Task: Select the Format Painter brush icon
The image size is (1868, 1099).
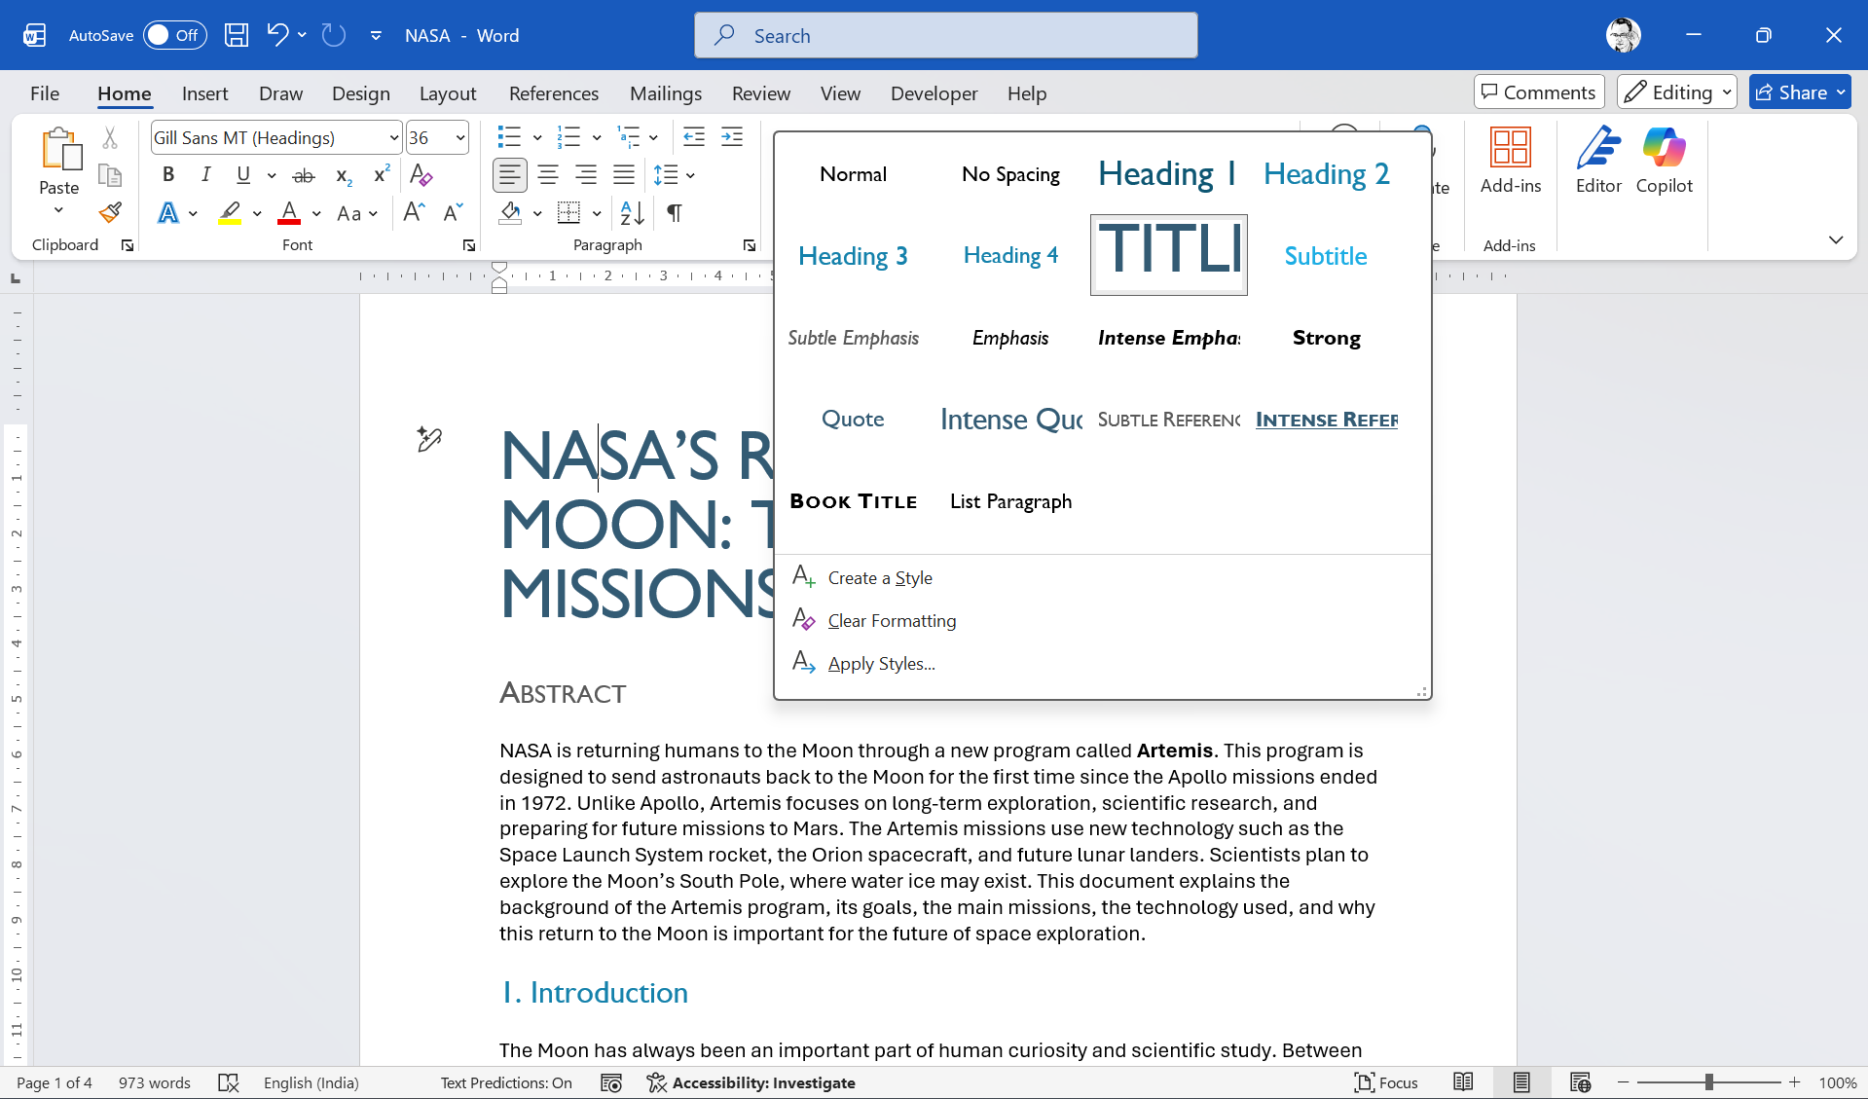Action: [110, 212]
